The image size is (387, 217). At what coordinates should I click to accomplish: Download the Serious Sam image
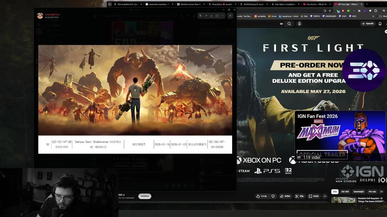point(211,16)
